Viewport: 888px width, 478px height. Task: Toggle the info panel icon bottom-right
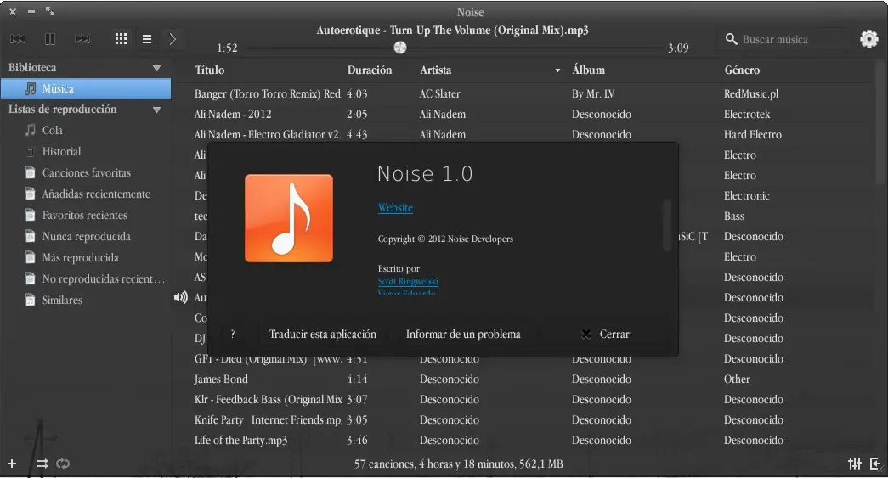click(x=875, y=464)
